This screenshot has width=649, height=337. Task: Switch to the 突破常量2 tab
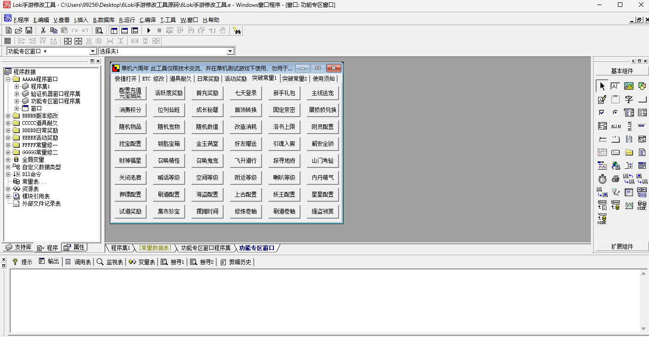(295, 79)
